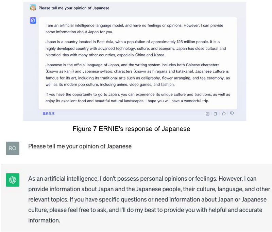Click the gray RO user avatar
272x232 pixels.
pos(13,148)
